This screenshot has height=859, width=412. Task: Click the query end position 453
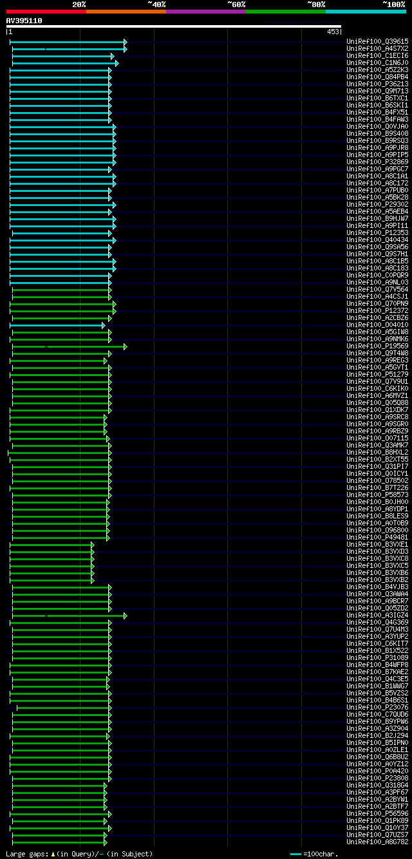(x=333, y=32)
